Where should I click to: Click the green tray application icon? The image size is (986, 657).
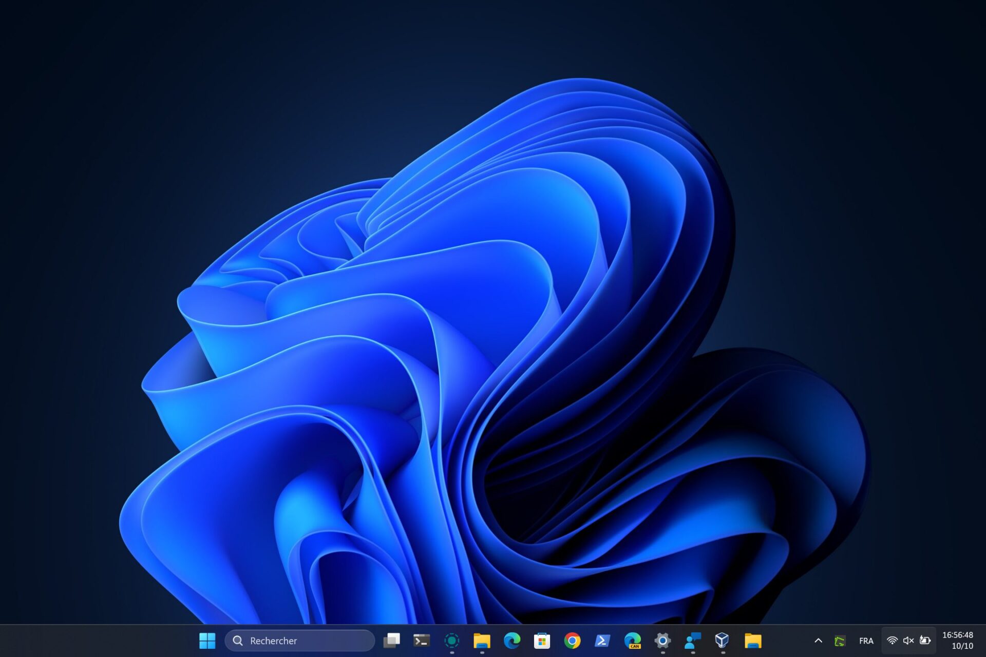click(x=840, y=641)
